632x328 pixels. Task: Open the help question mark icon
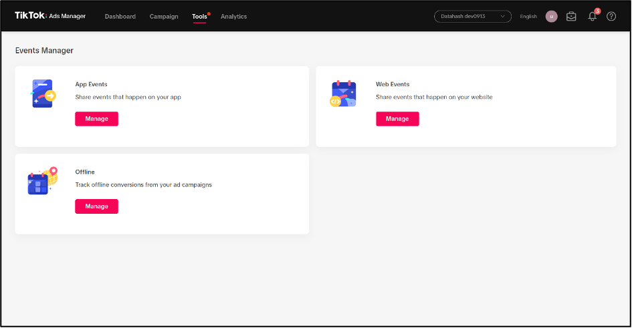pyautogui.click(x=611, y=17)
